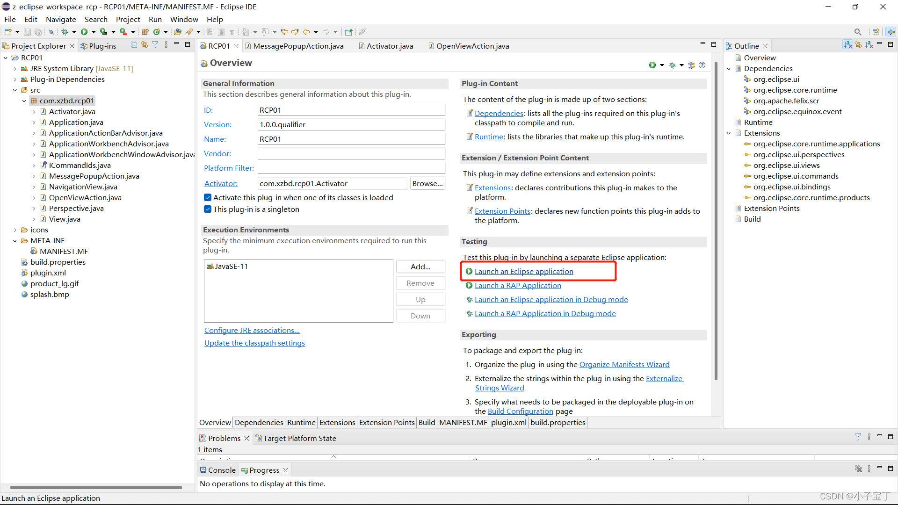Switch to the plugin.xml editor tab

point(508,422)
